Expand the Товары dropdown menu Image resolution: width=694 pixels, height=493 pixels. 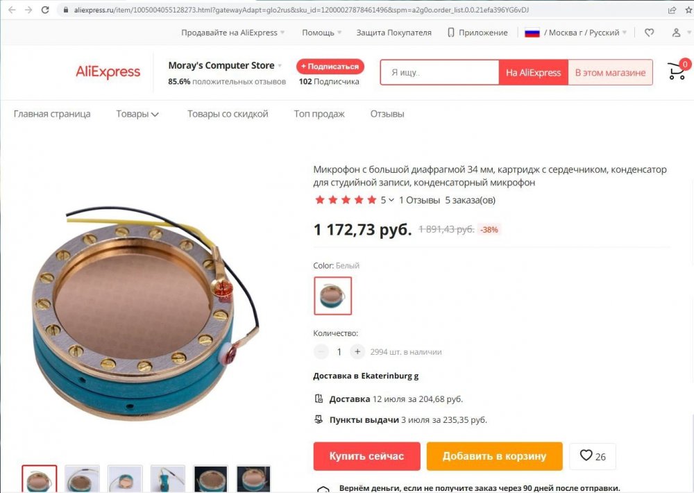(x=137, y=114)
